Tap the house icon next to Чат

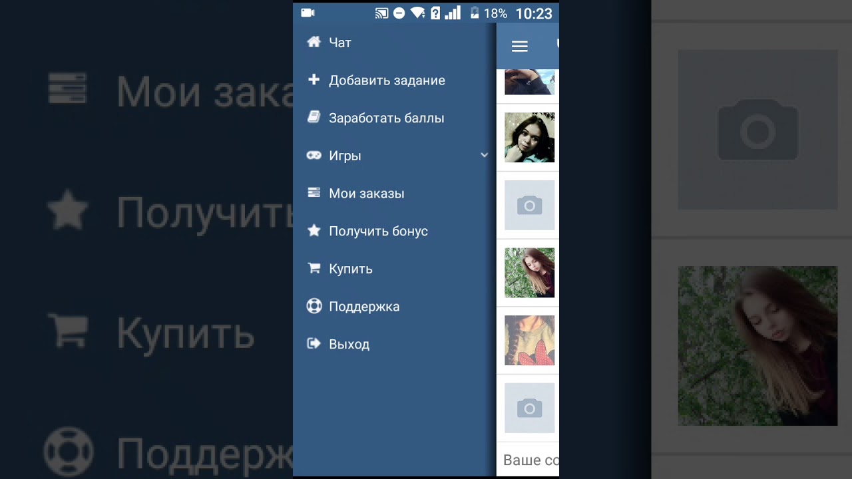point(314,42)
